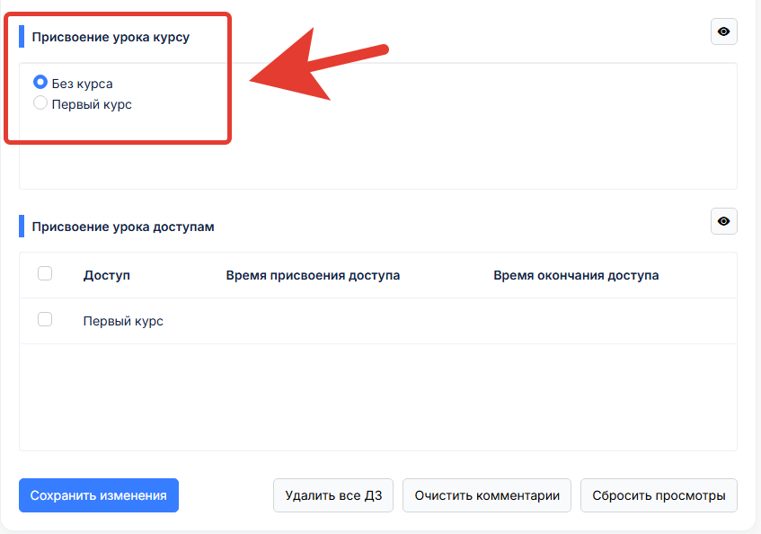This screenshot has width=761, height=534.
Task: Click the "Очистить комментарии" button
Action: tap(487, 495)
